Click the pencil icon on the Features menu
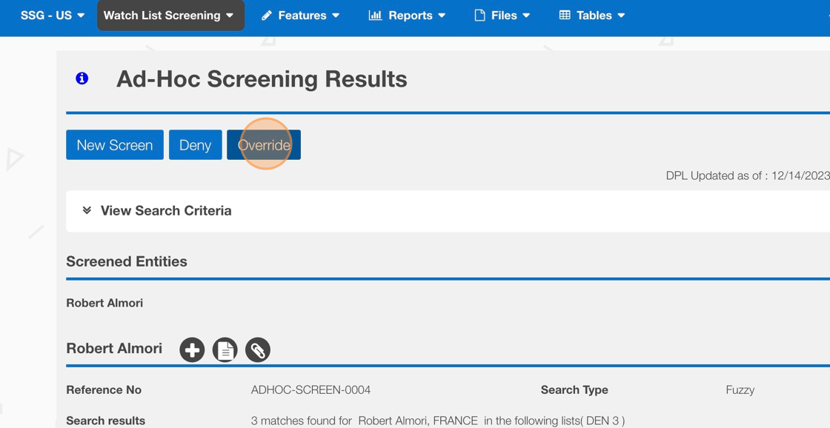 (x=267, y=16)
